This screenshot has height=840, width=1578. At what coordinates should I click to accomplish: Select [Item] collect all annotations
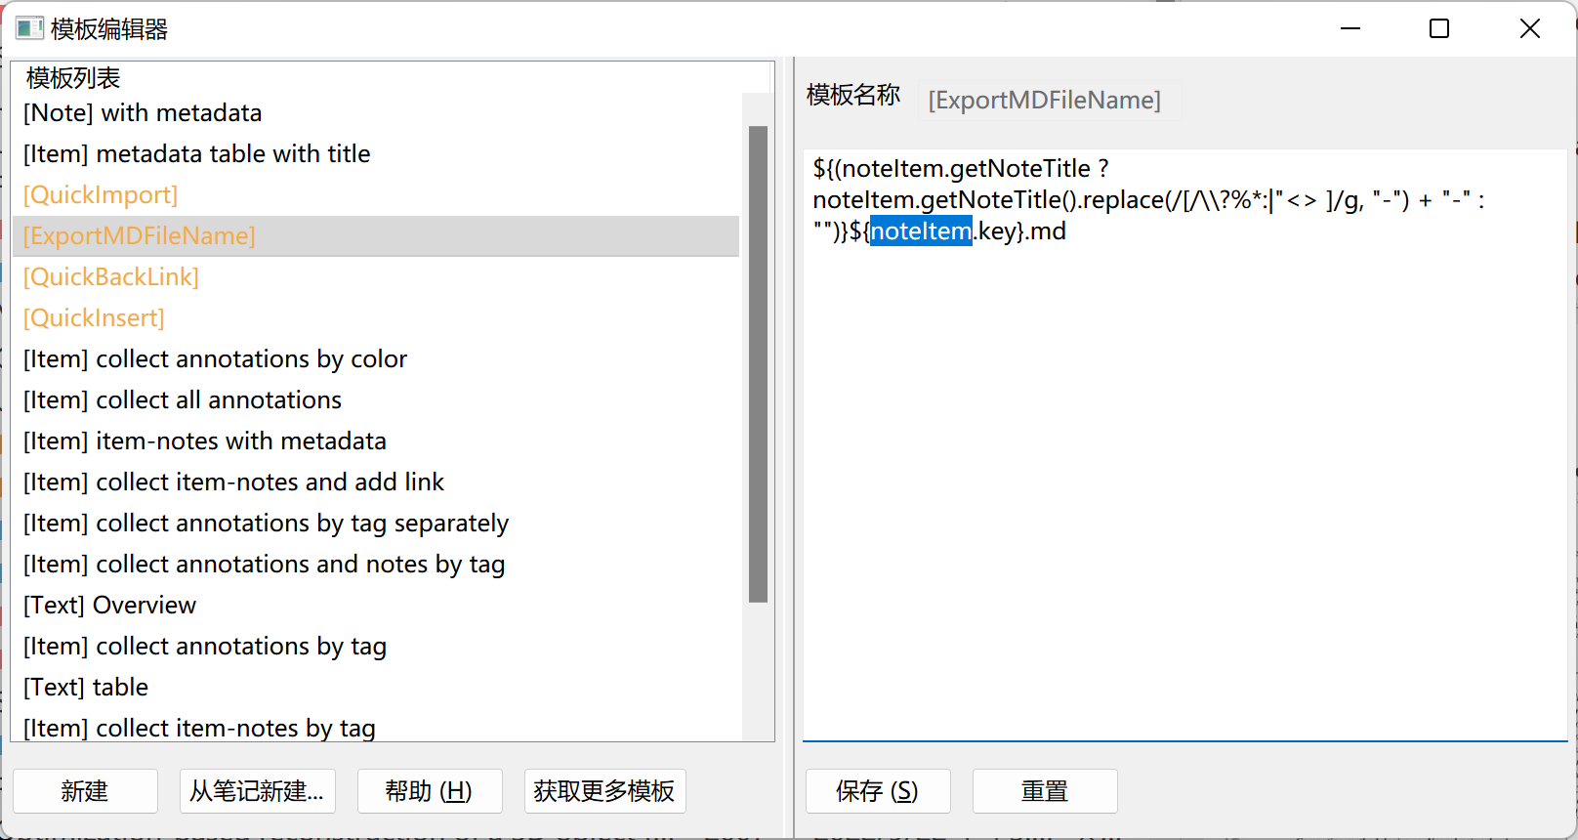click(182, 399)
